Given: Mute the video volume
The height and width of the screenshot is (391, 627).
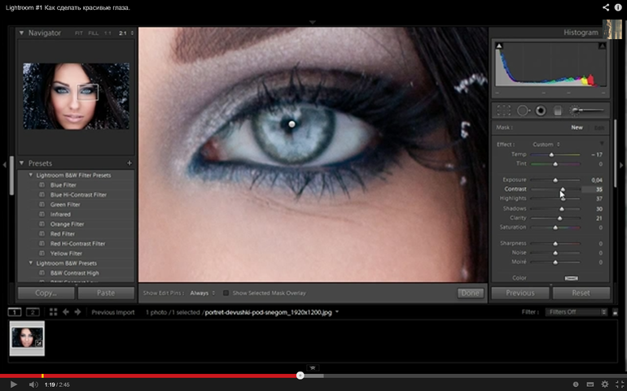Looking at the screenshot, I should 33,384.
